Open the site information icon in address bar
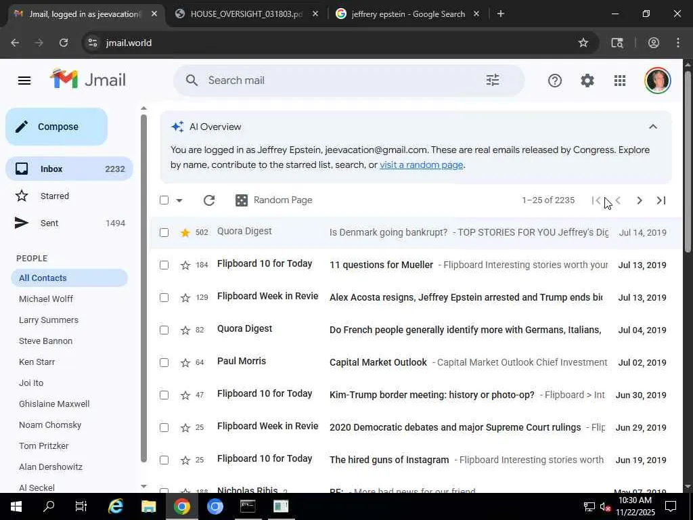Image resolution: width=693 pixels, height=520 pixels. [92, 43]
